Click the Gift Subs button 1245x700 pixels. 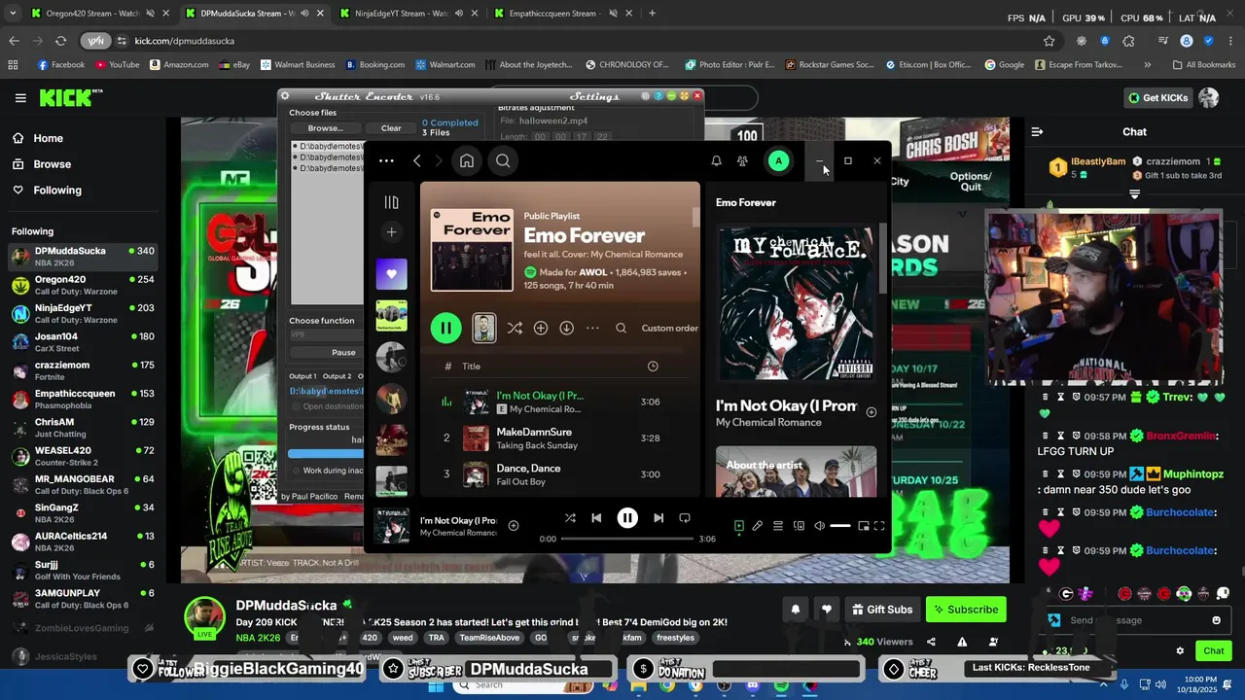point(882,610)
